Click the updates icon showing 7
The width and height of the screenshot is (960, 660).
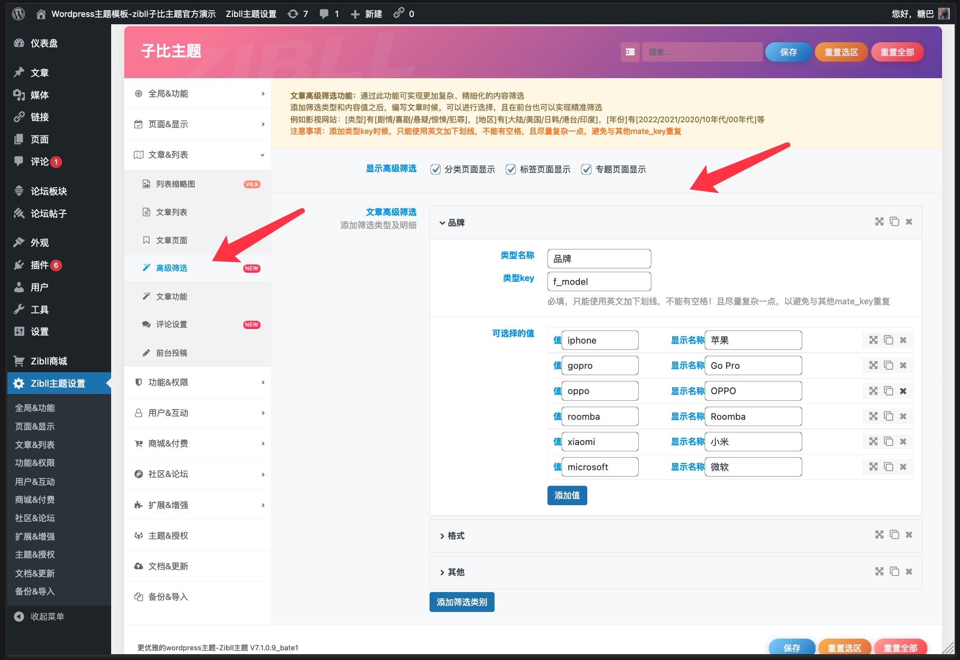(292, 14)
